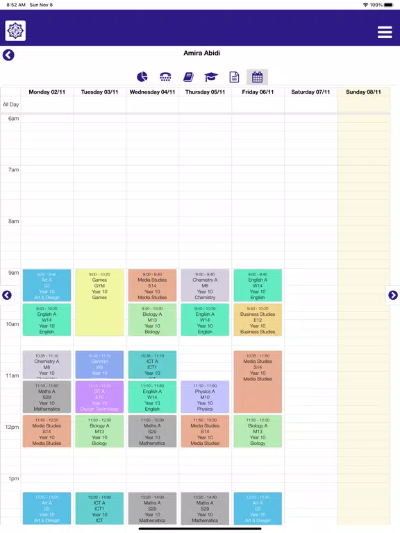Open Friday 10:35 Media Studies lesson

(258, 382)
